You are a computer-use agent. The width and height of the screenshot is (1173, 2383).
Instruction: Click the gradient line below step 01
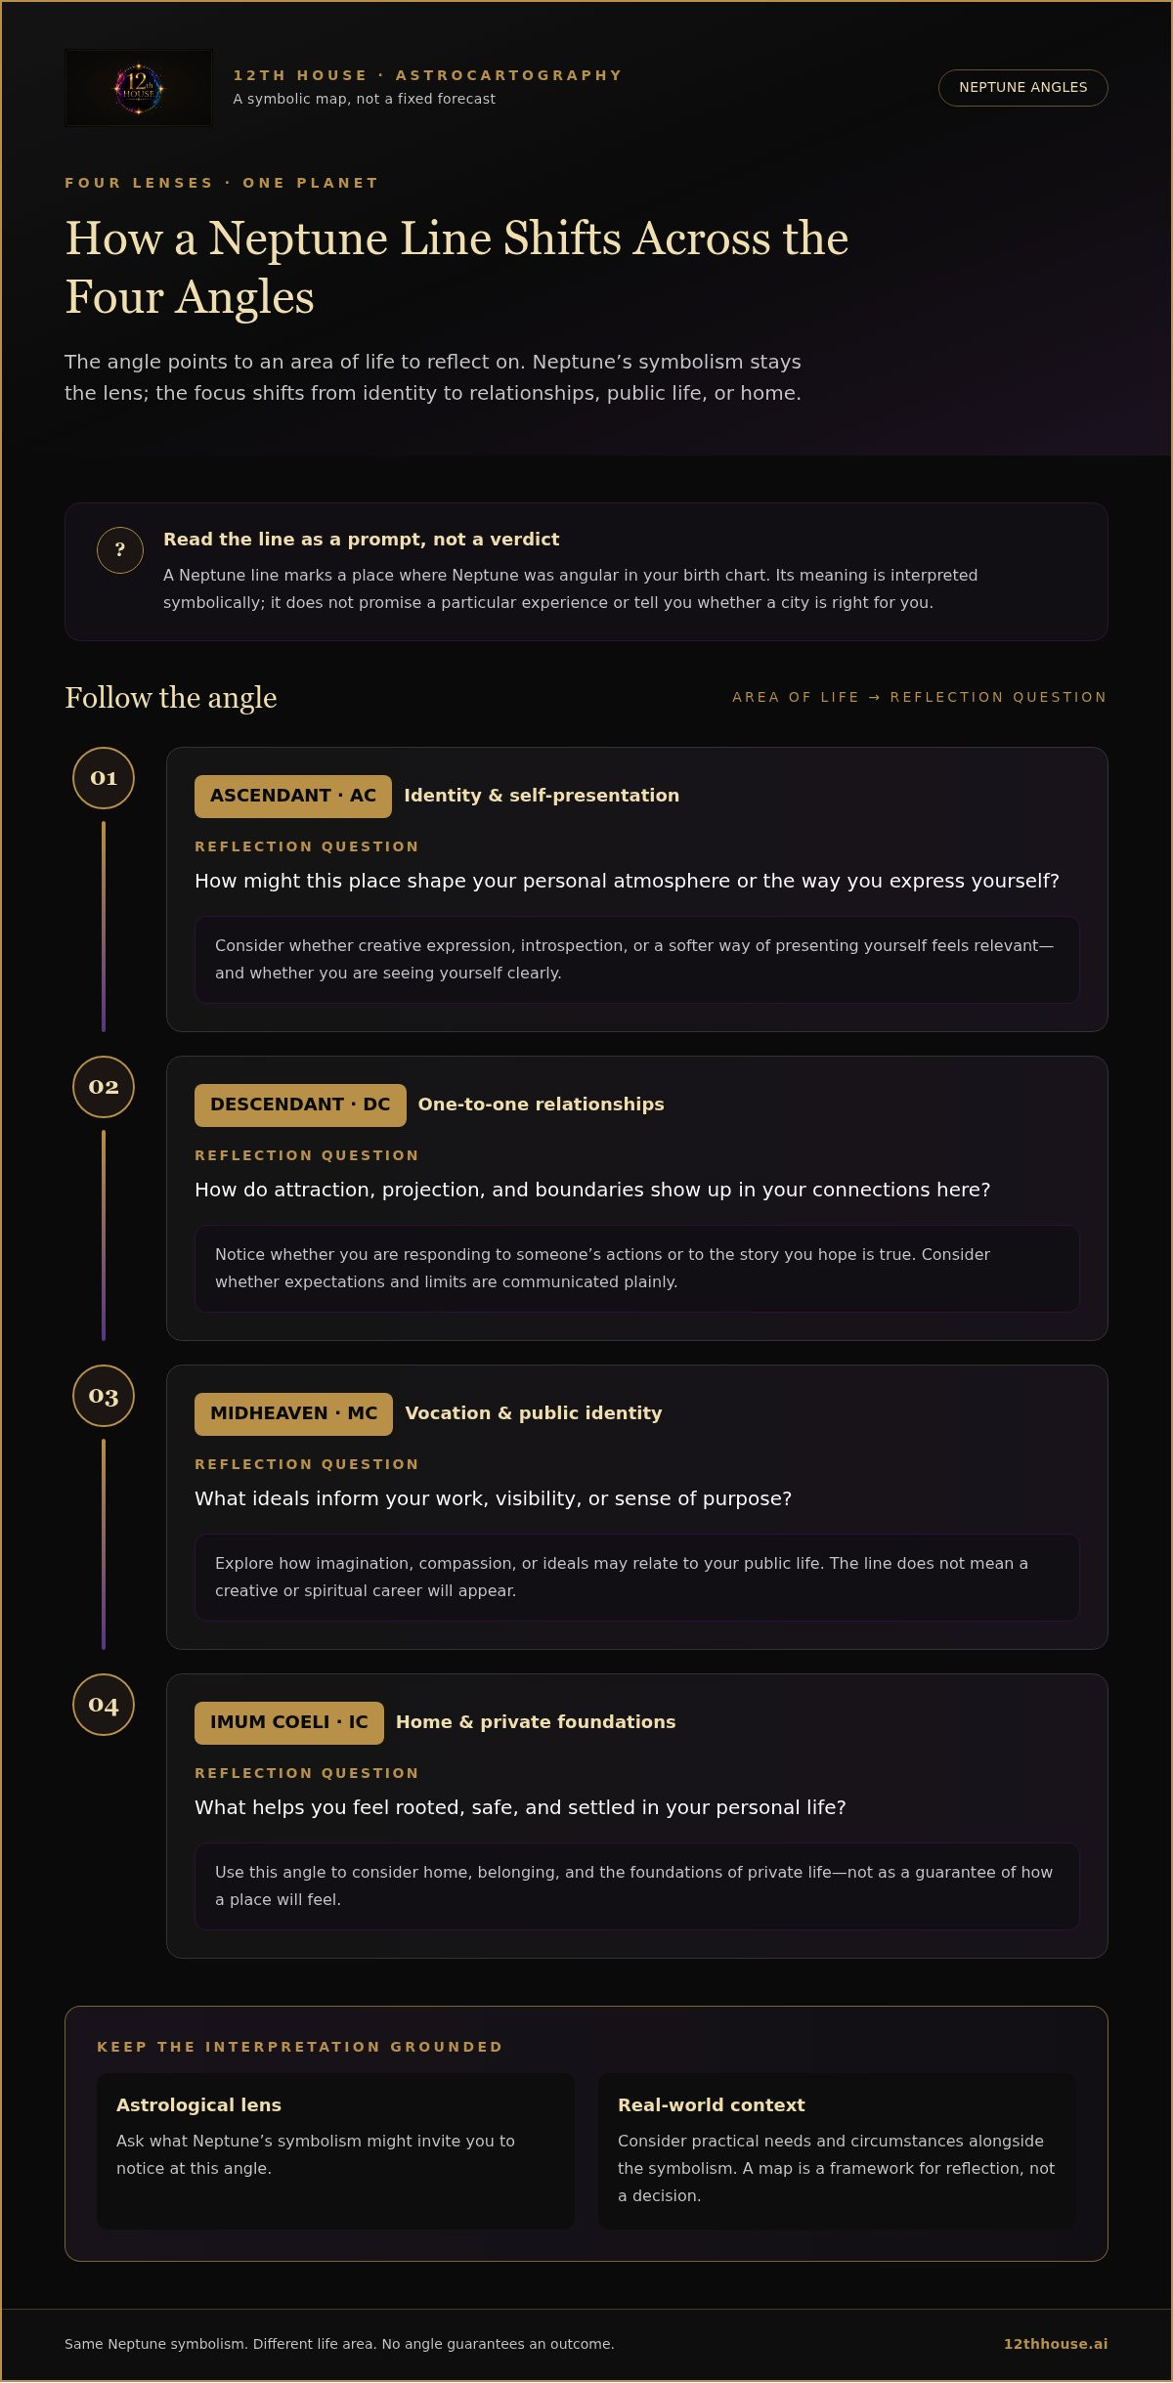[104, 927]
